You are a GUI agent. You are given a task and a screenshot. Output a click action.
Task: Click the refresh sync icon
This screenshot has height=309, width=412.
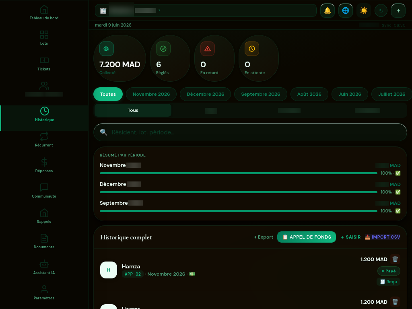[x=381, y=11]
